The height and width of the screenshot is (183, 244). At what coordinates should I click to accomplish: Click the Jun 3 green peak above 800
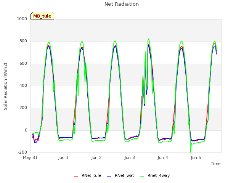click(149, 39)
